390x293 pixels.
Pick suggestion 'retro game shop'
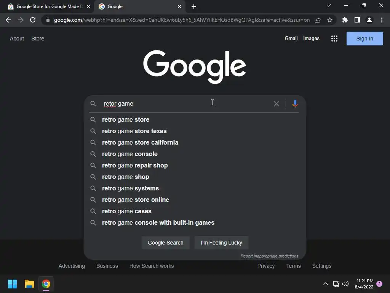[x=195, y=177]
